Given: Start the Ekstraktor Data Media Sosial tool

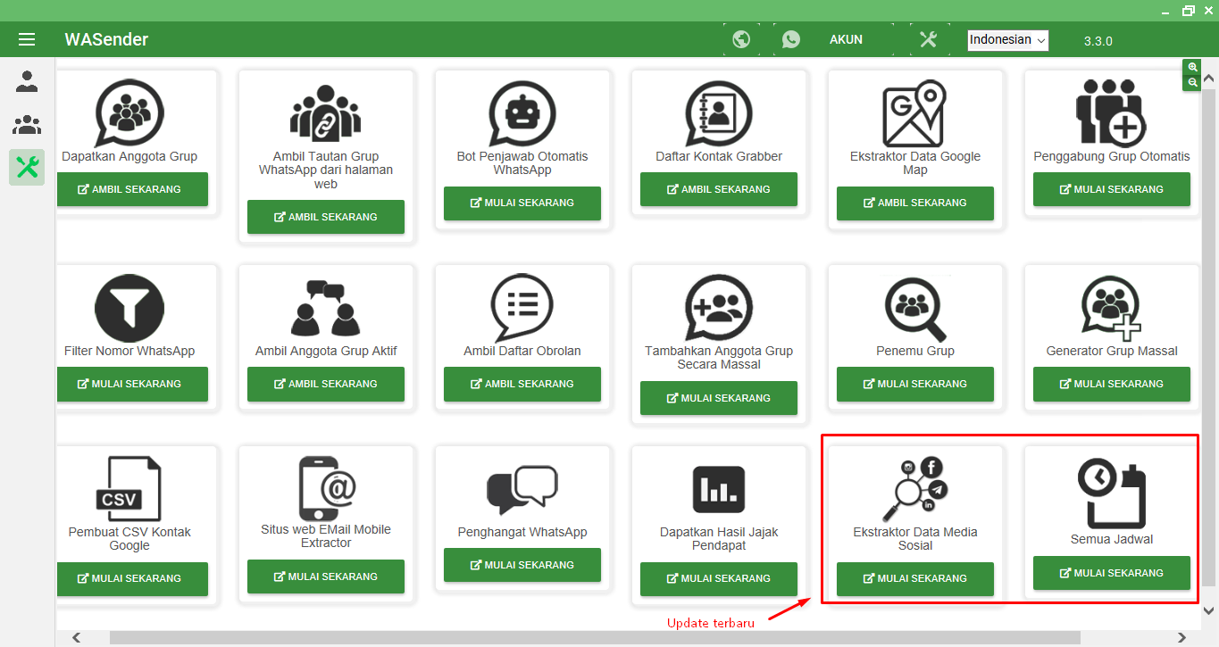Looking at the screenshot, I should click(914, 578).
